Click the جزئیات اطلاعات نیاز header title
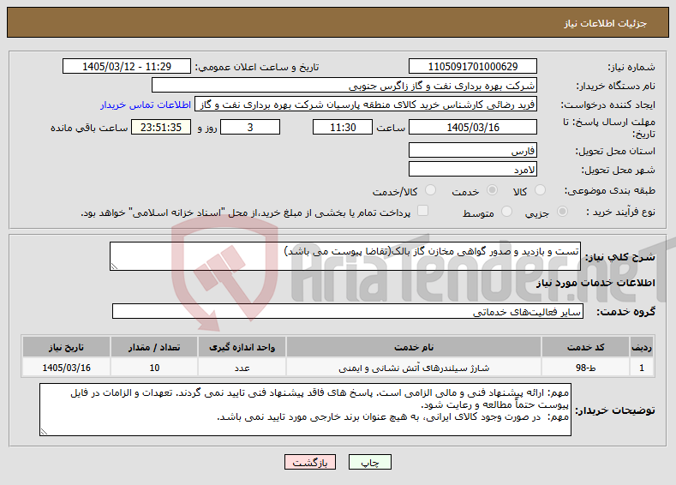The image size is (676, 485). point(605,23)
